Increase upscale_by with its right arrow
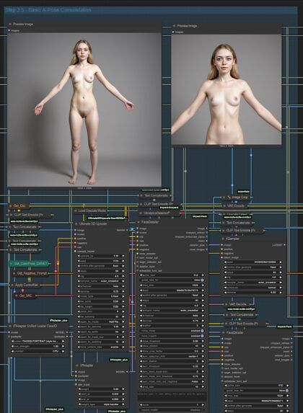This screenshot has width=303, height=413. click(123, 256)
